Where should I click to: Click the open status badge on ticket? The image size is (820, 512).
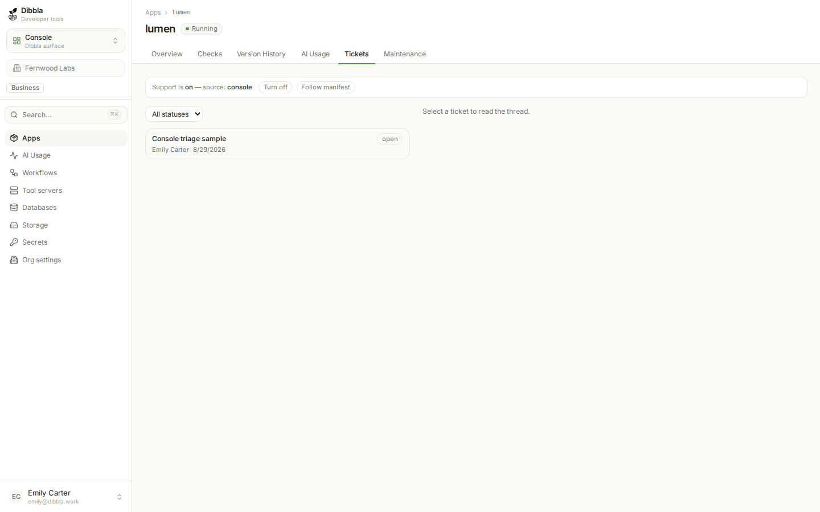click(390, 139)
